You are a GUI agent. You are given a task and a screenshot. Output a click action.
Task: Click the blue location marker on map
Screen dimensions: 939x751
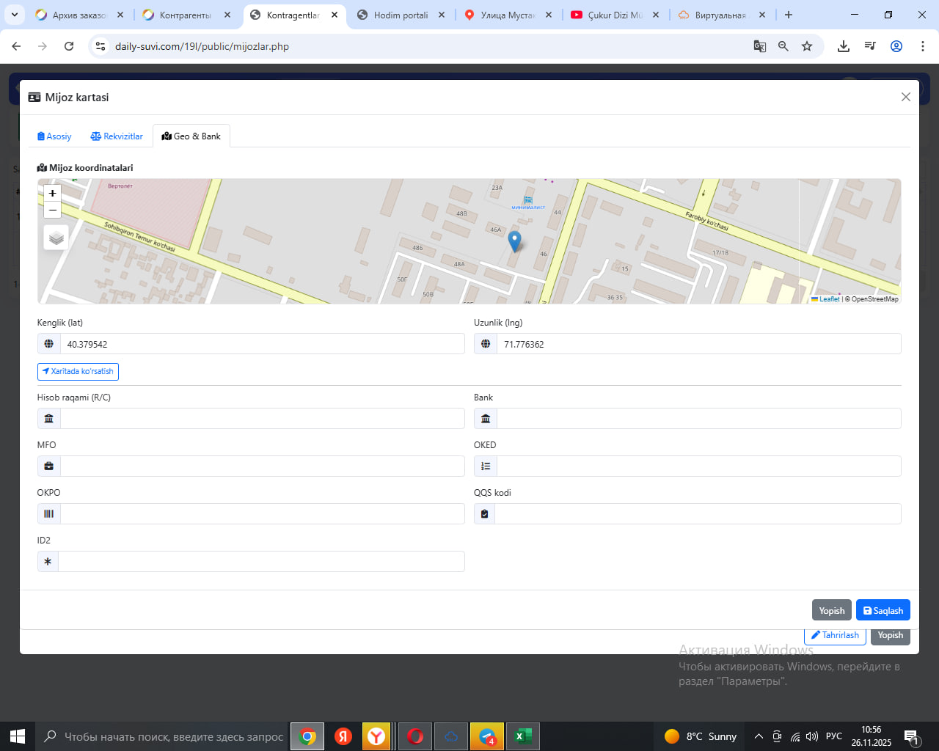point(514,241)
